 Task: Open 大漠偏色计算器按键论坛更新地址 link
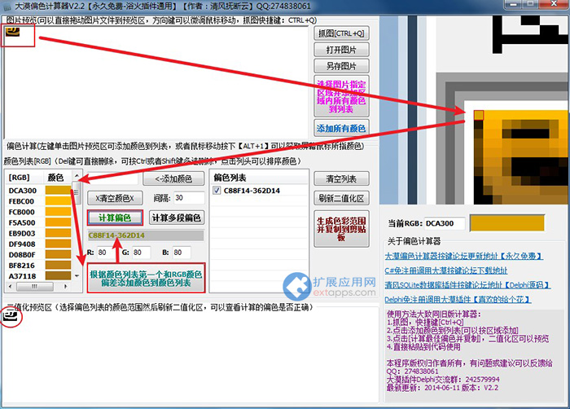(464, 256)
